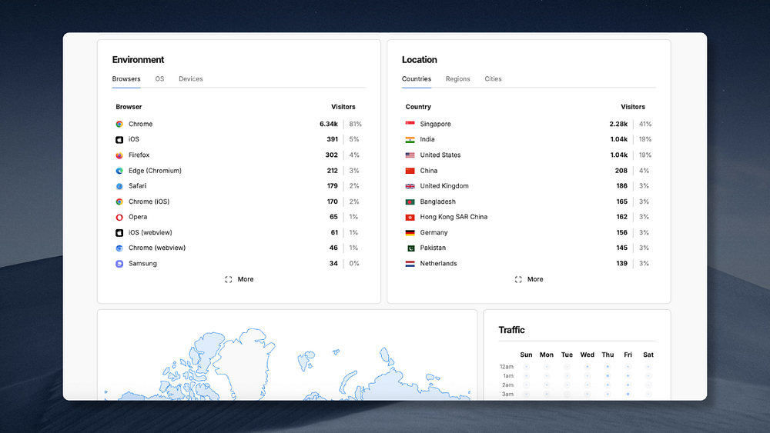Click the Bangladesh country label
770x433 pixels.
(437, 202)
